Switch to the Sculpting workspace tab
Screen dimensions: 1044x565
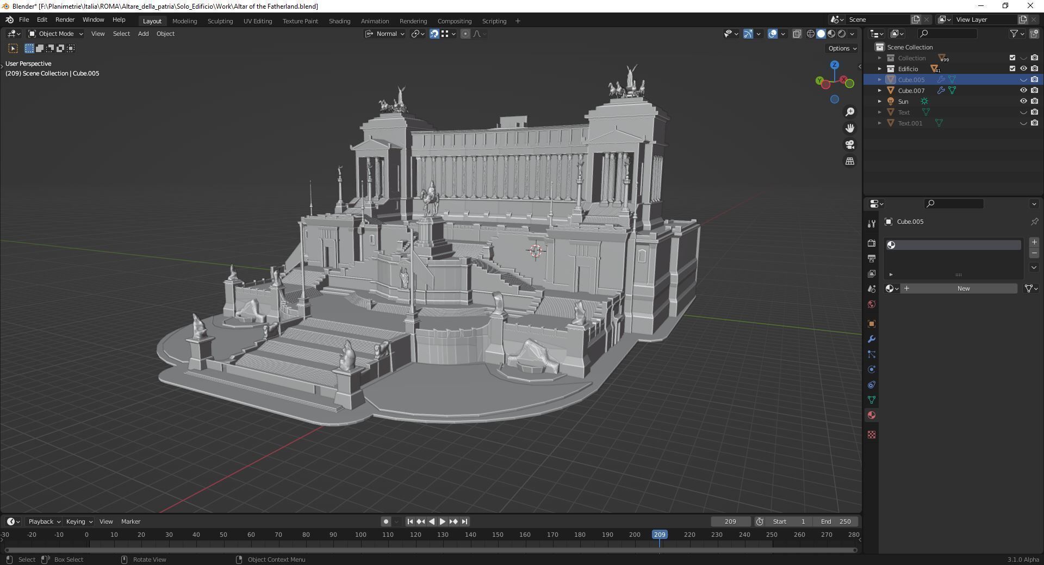[x=220, y=21]
